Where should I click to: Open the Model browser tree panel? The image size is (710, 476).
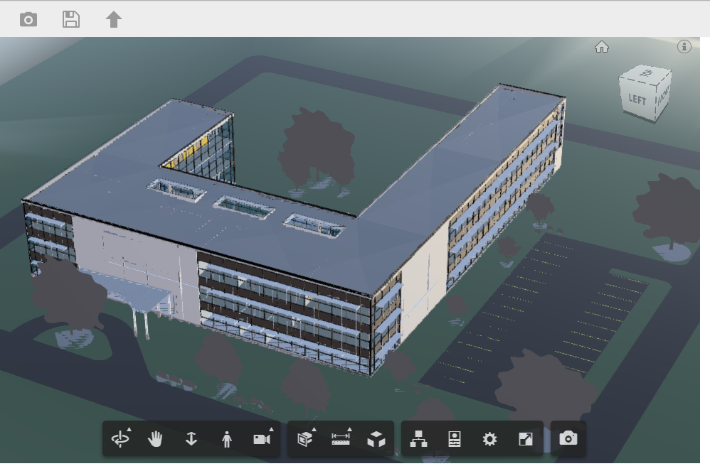pos(419,439)
